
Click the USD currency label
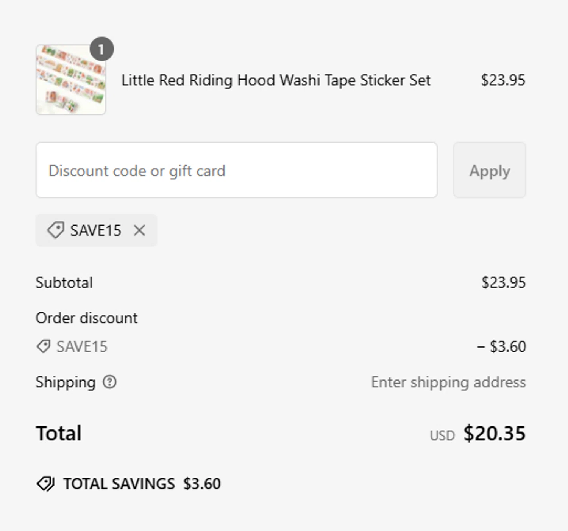tap(442, 435)
